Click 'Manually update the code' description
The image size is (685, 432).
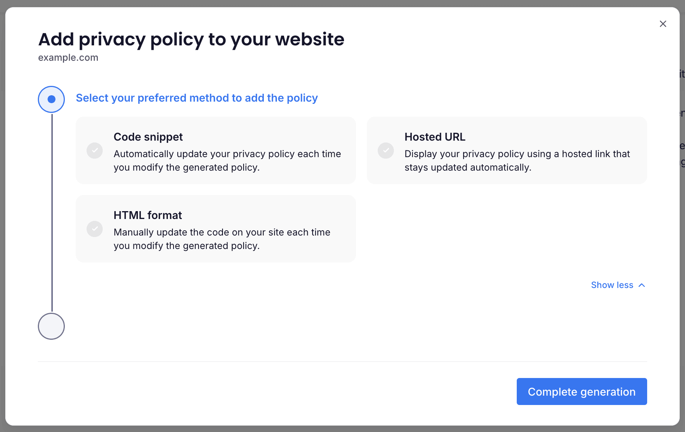[222, 239]
